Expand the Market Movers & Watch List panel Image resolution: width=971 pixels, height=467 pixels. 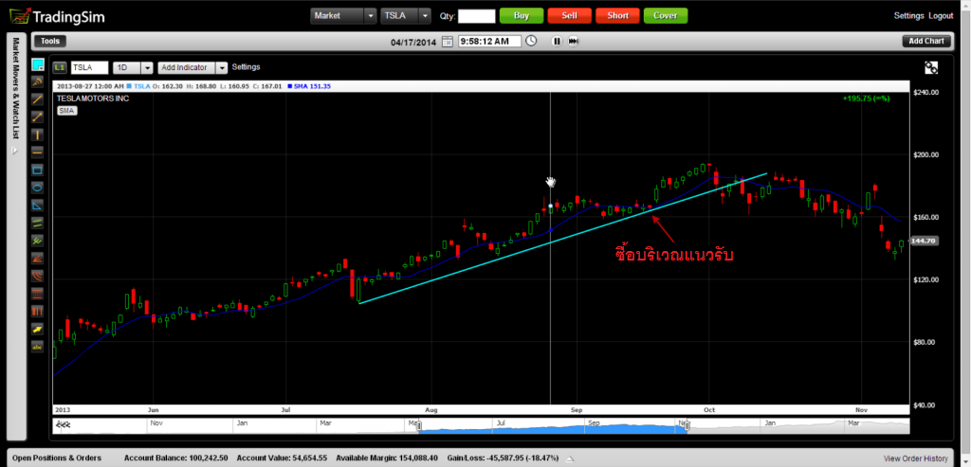16,151
